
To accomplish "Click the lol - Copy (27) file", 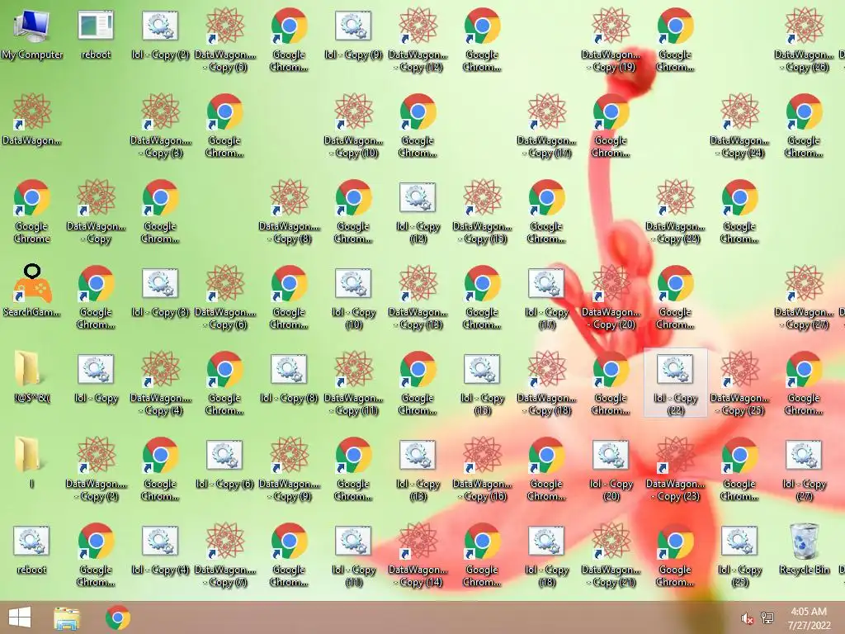I will coord(804,470).
